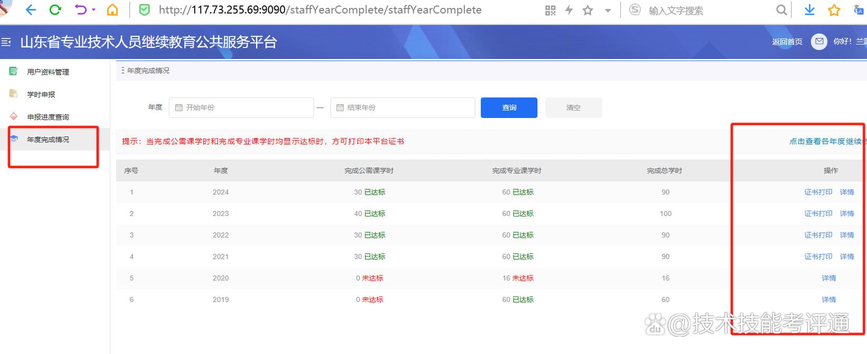Image resolution: width=867 pixels, height=354 pixels.
Task: Click the 完成公需课学时 column header
Action: coord(369,171)
